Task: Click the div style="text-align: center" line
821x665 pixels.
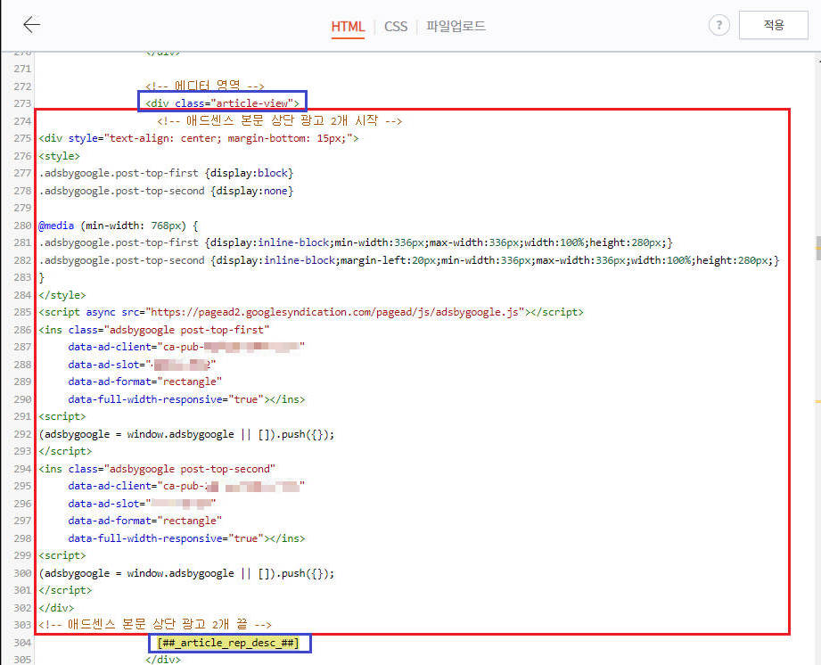Action: [199, 138]
